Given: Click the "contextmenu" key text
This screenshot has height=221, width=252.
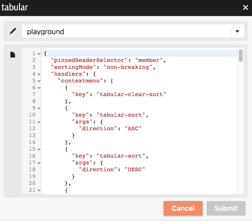Looking at the screenshot, I should (x=80, y=81).
